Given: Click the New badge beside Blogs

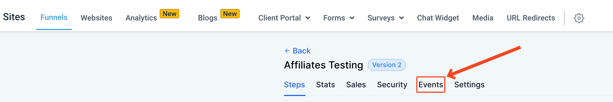Looking at the screenshot, I should [x=230, y=14].
